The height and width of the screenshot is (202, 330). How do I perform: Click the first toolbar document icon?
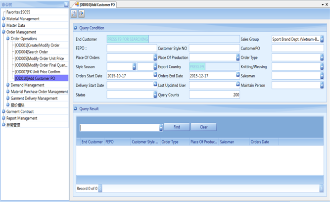tap(74, 14)
